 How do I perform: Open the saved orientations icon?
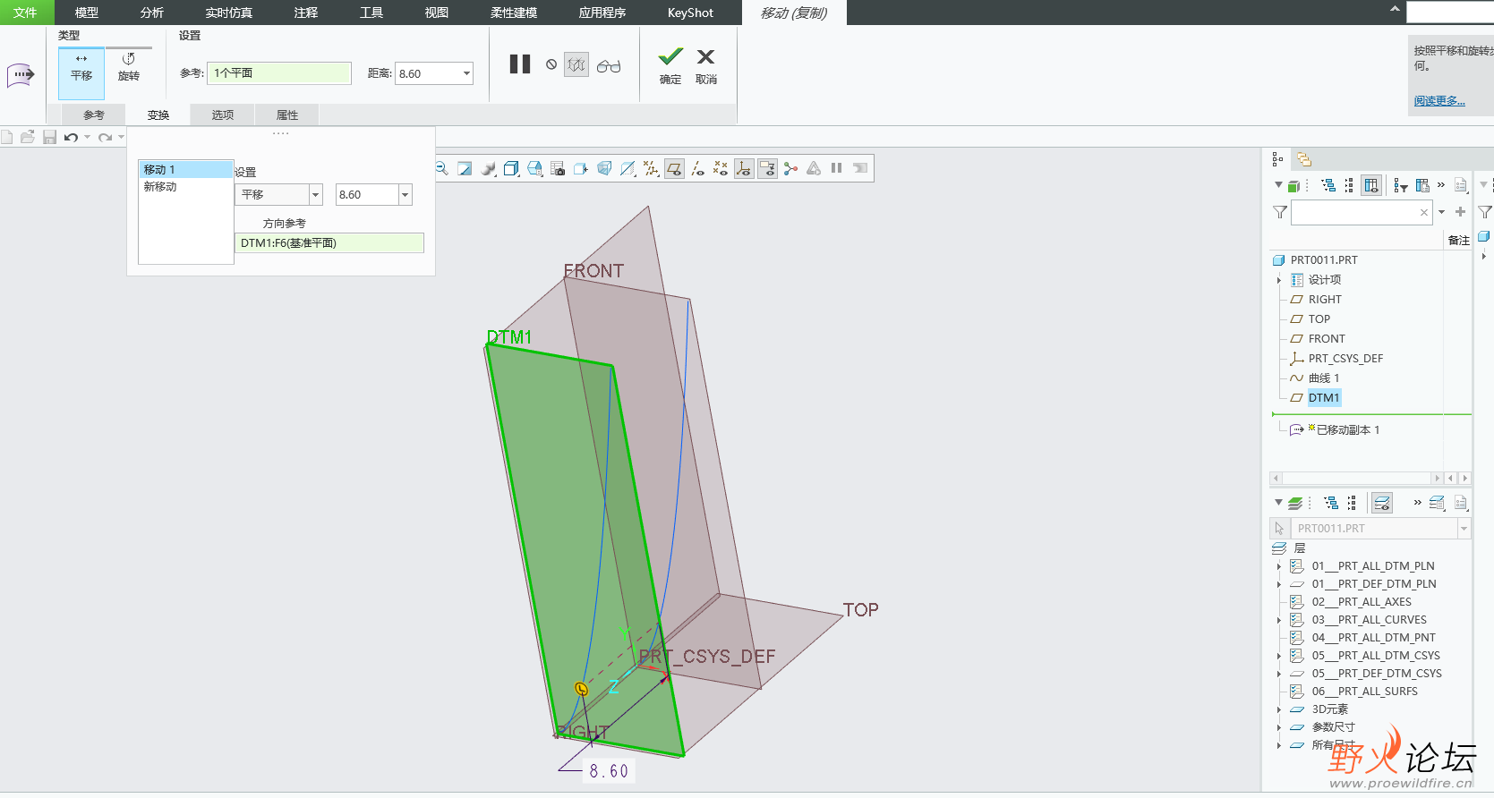pyautogui.click(x=534, y=168)
